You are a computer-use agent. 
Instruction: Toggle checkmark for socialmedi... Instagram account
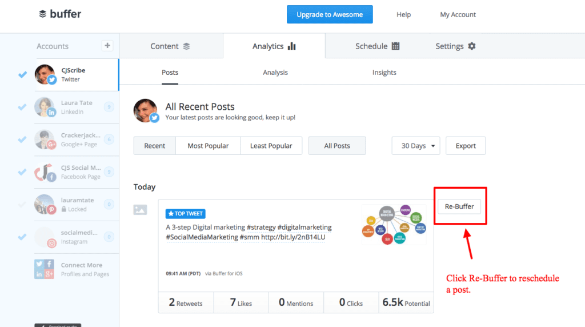tap(22, 237)
